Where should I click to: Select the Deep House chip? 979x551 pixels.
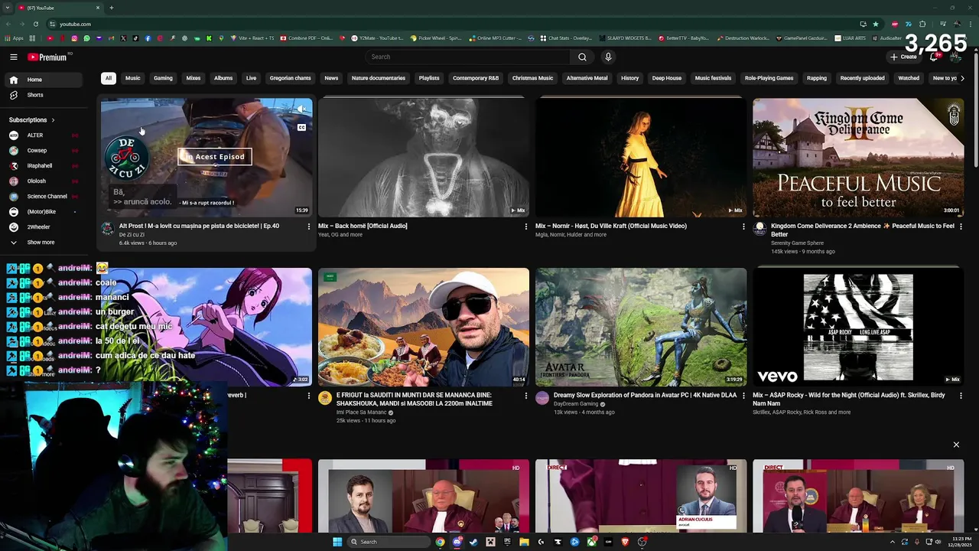[x=666, y=78]
